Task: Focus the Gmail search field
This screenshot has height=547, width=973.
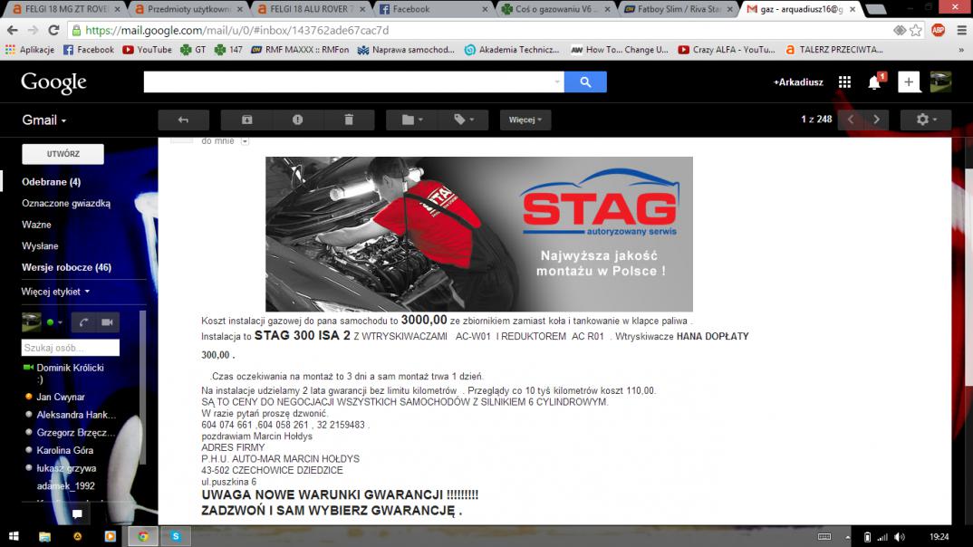Action: pyautogui.click(x=348, y=82)
